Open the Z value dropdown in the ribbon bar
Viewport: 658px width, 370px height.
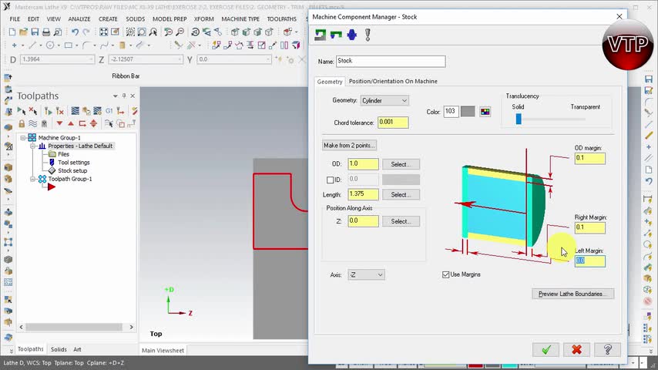click(180, 59)
